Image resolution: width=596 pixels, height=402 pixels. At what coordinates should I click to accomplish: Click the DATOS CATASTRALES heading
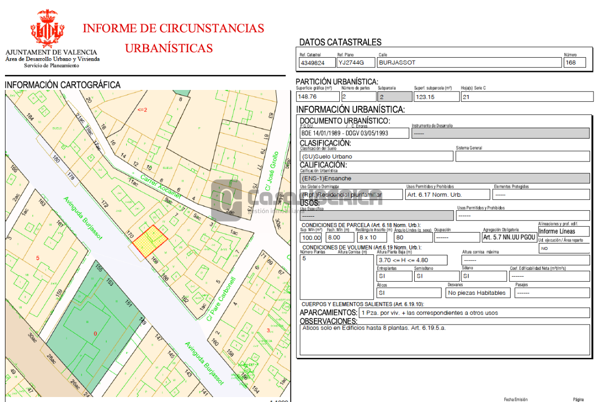click(340, 42)
